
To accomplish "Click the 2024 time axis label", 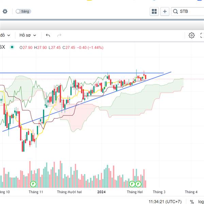I will [x=101, y=192].
